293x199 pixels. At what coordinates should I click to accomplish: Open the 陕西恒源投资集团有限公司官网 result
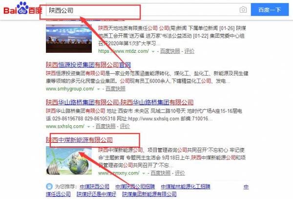[88, 65]
